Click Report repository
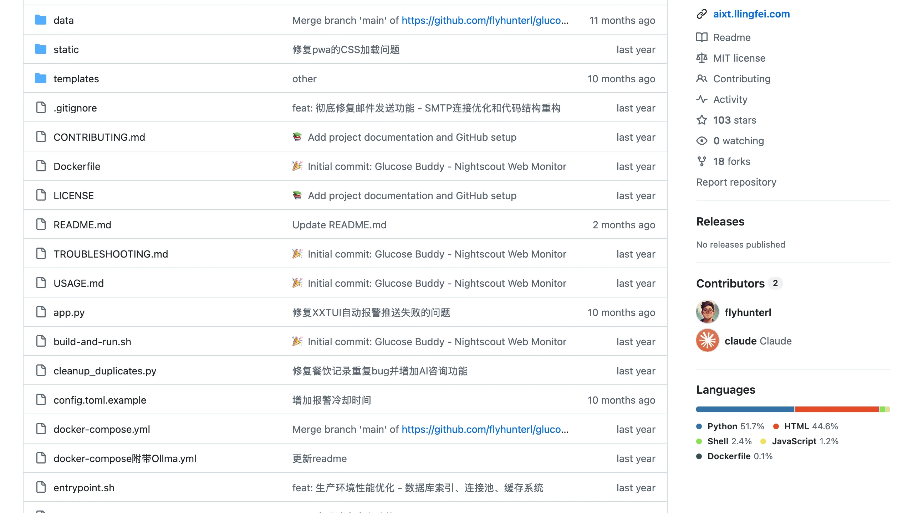Viewport: 913px width, 513px height. click(x=736, y=182)
